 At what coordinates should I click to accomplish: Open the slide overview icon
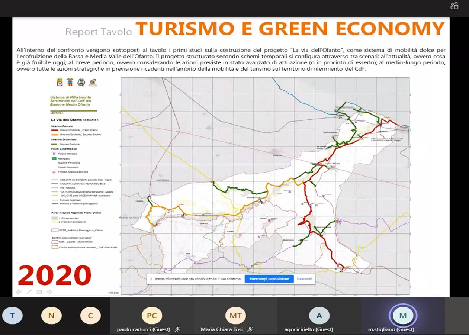[x=39, y=292]
